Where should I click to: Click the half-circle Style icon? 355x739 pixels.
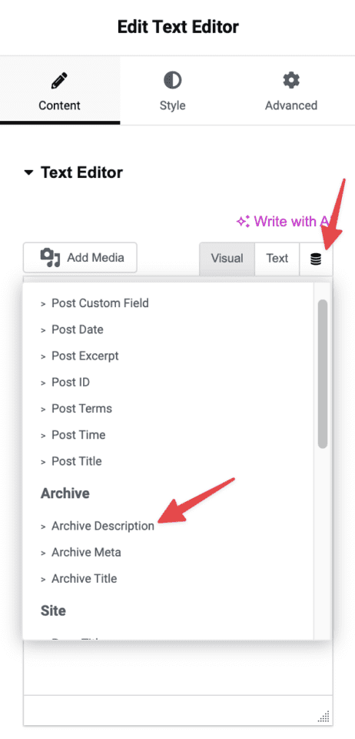(173, 81)
